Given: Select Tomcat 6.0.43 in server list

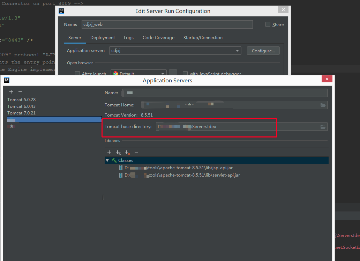Looking at the screenshot, I should (x=22, y=106).
